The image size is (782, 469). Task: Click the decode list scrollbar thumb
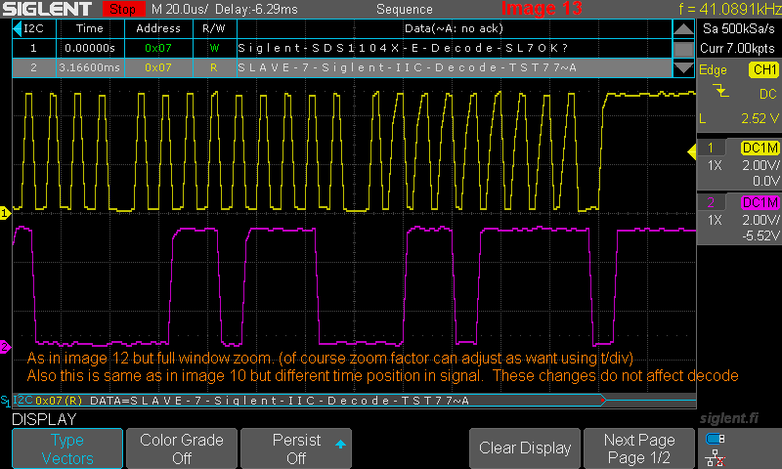pyautogui.click(x=682, y=49)
